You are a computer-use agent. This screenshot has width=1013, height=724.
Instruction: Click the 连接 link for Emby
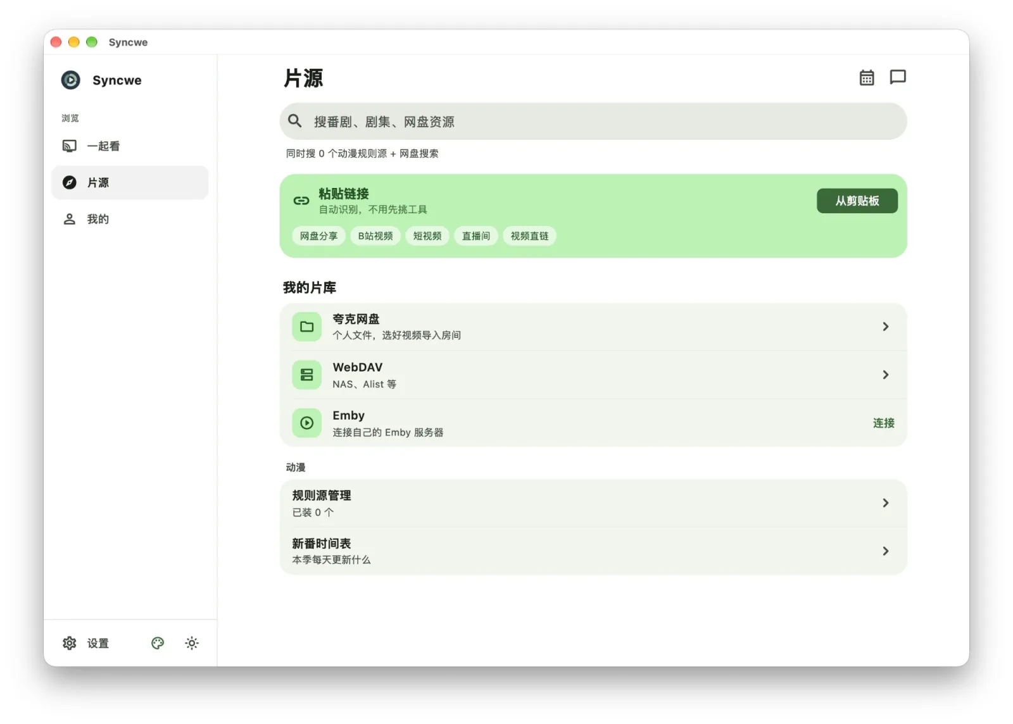(x=884, y=423)
